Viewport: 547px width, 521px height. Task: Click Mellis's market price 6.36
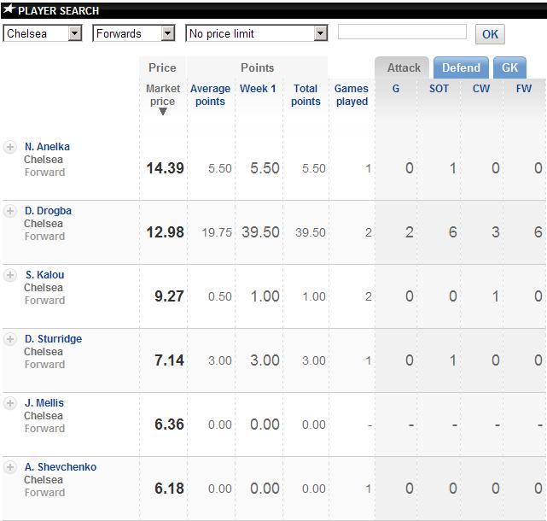169,424
